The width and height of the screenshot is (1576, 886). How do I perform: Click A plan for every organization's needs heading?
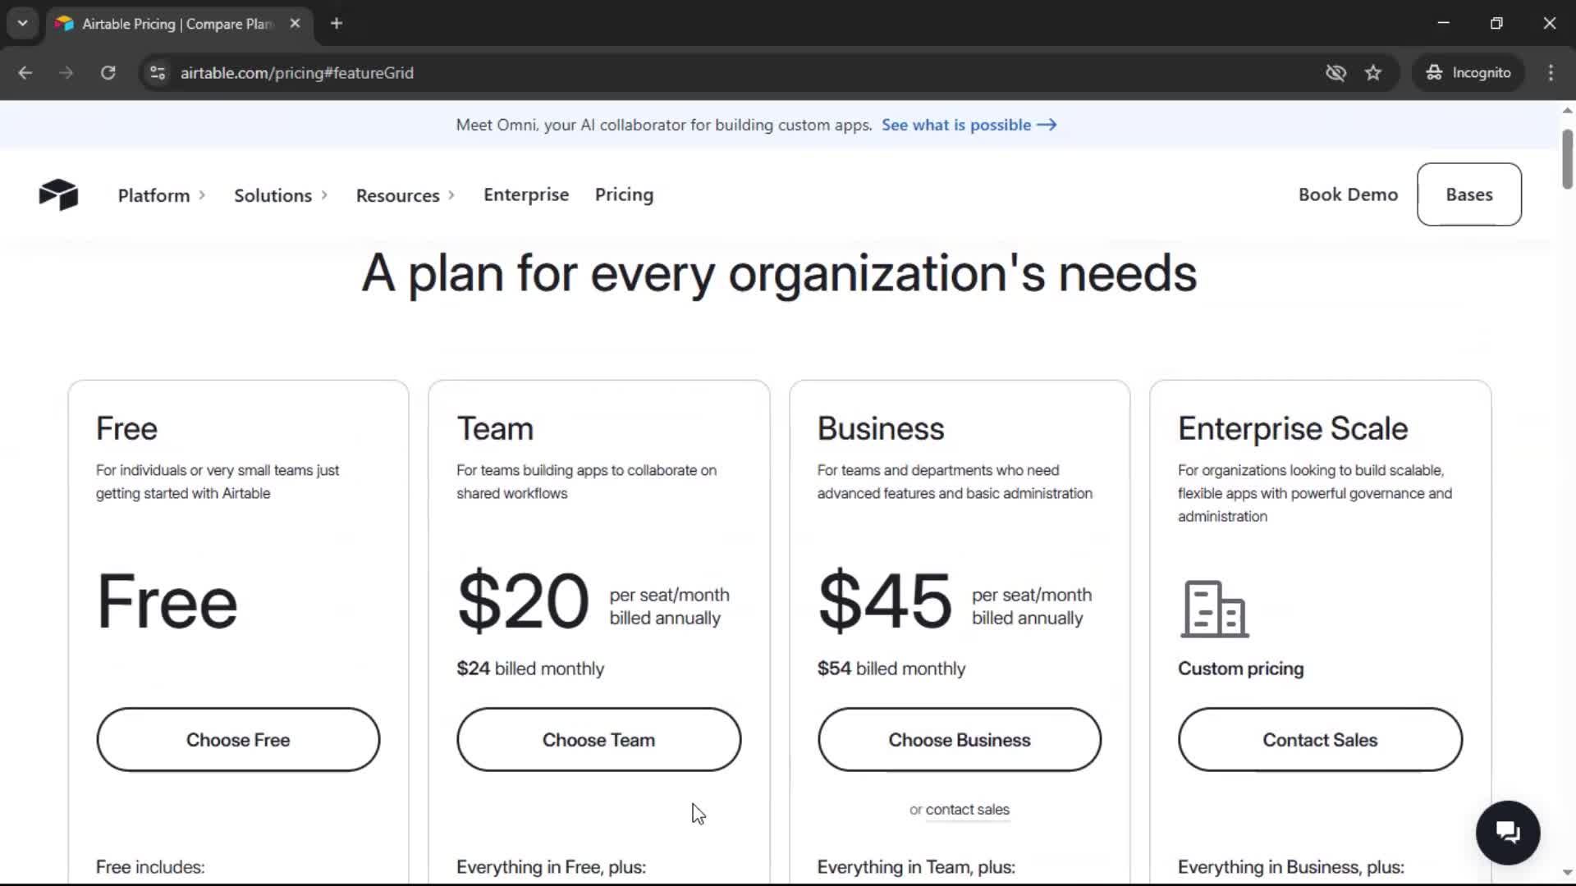(x=779, y=274)
